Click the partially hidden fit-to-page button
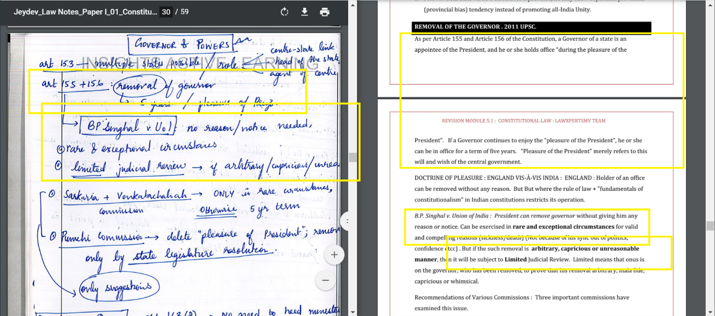Screen dimensions: 715x316 (x=346, y=221)
